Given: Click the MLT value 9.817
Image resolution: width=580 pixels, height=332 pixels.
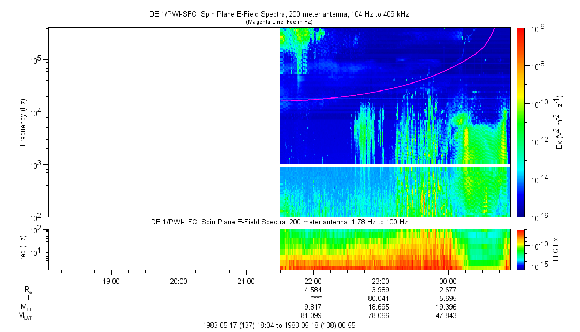Looking at the screenshot, I should 313,307.
